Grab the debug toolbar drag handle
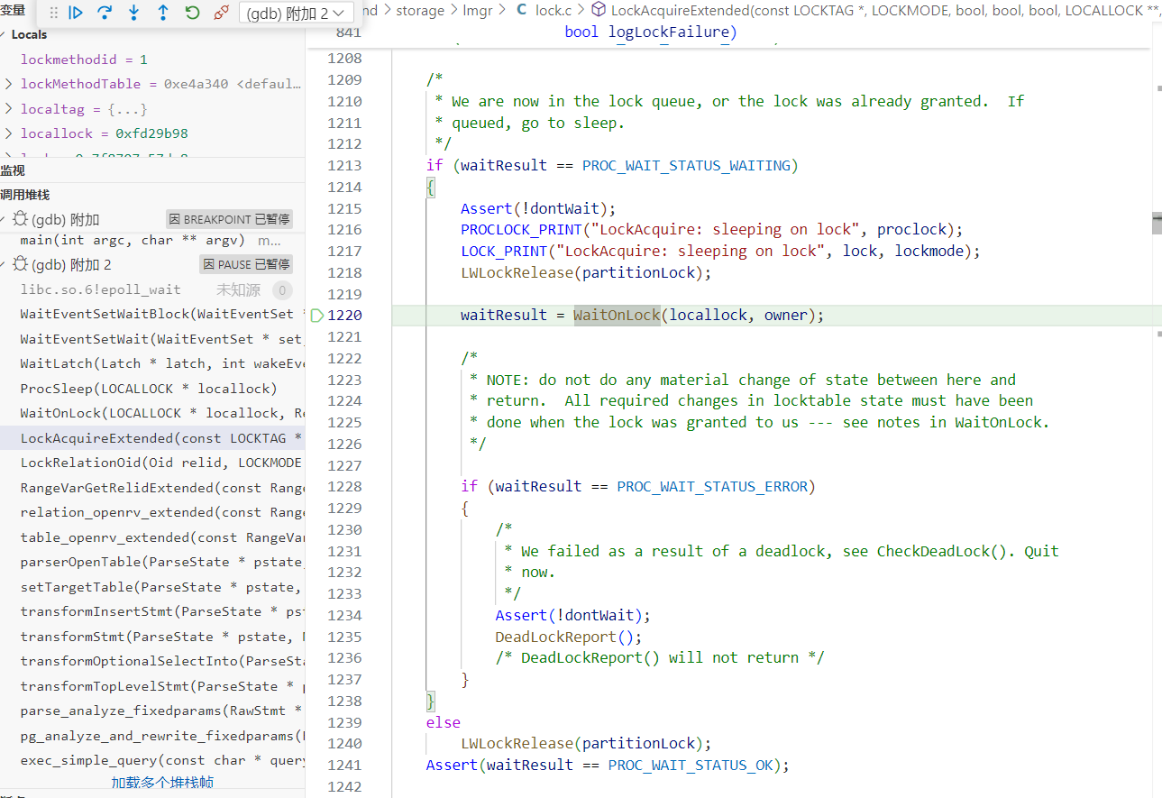The width and height of the screenshot is (1162, 798). coord(53,13)
